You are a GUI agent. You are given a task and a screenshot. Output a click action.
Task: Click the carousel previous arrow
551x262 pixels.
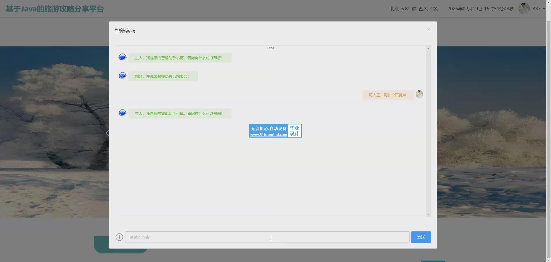point(107,133)
